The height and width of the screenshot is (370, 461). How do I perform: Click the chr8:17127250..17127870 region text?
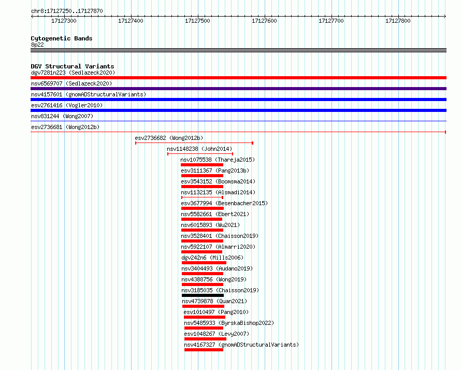(x=67, y=11)
